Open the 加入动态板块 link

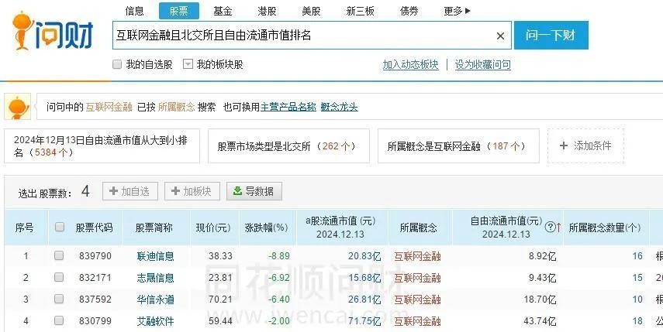click(410, 65)
